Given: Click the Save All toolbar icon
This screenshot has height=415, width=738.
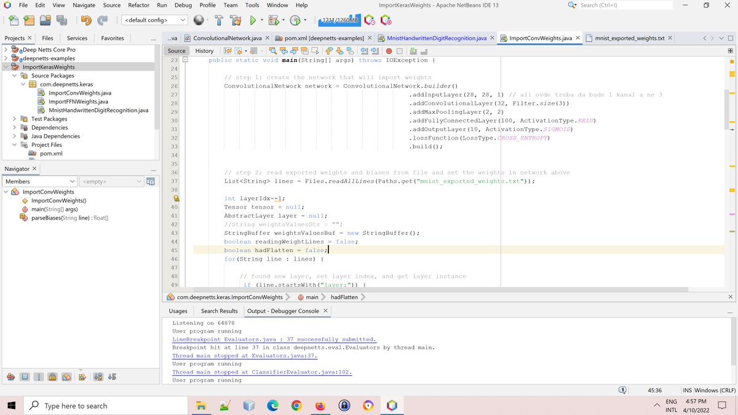Looking at the screenshot, I should [x=62, y=20].
